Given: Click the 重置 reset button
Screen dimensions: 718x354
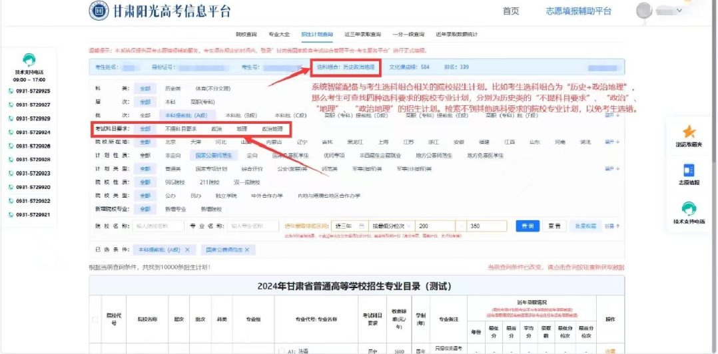Looking at the screenshot, I should click(x=553, y=226).
